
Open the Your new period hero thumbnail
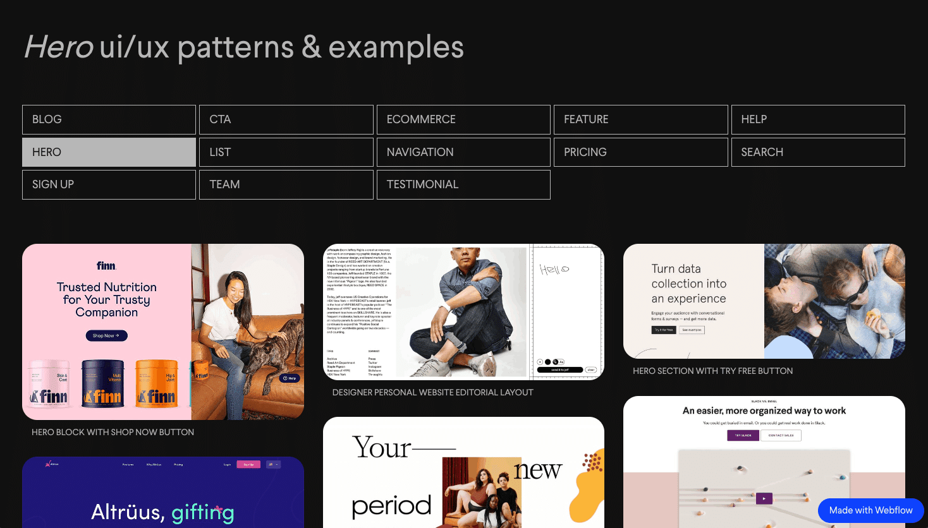pyautogui.click(x=463, y=472)
